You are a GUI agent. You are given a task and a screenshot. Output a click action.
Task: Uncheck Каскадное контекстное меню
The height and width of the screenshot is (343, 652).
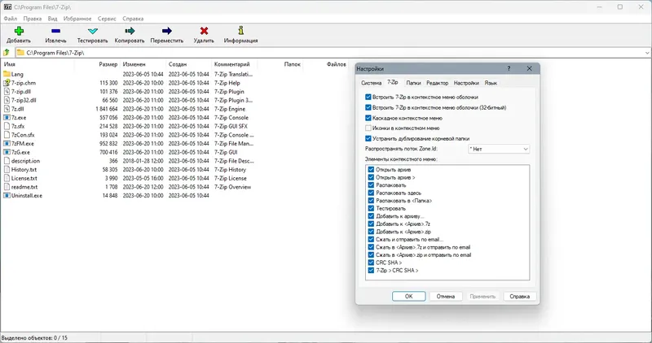[368, 118]
